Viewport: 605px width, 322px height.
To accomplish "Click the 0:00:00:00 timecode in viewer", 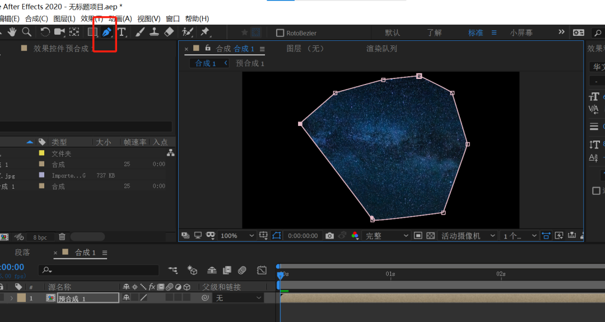I will click(302, 236).
